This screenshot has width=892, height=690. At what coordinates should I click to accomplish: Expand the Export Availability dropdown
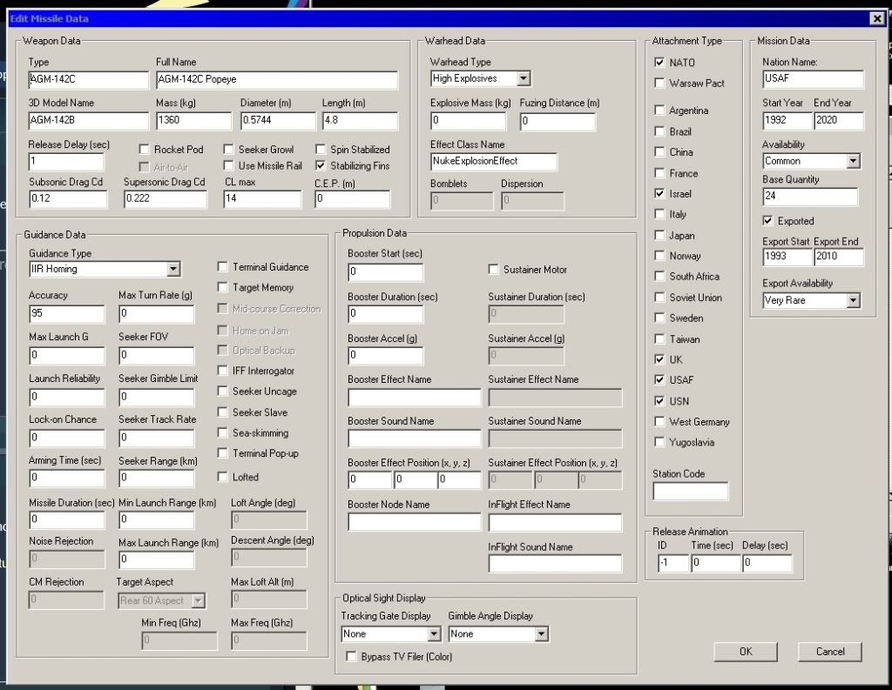(853, 300)
